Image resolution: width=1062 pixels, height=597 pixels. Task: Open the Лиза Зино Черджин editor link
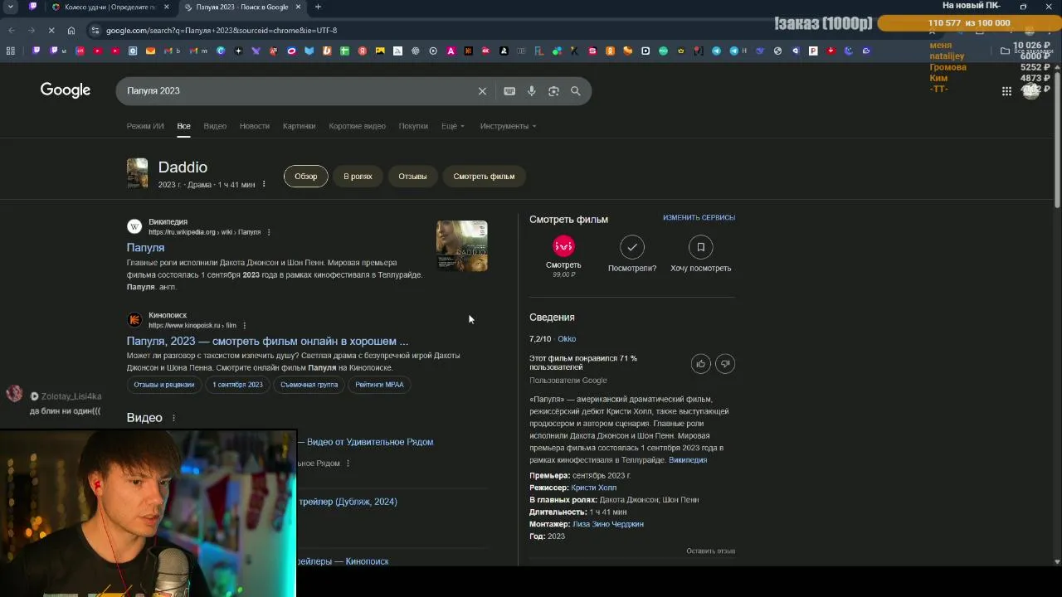point(608,524)
